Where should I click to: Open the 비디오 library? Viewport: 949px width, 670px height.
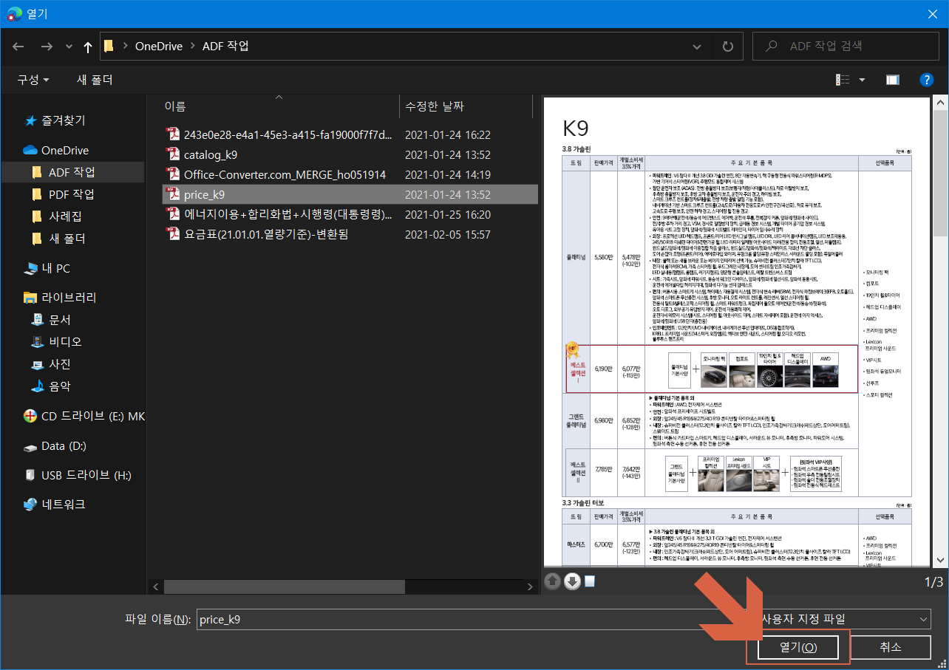click(x=65, y=342)
